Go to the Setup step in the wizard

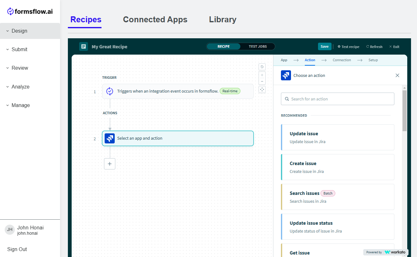[373, 60]
